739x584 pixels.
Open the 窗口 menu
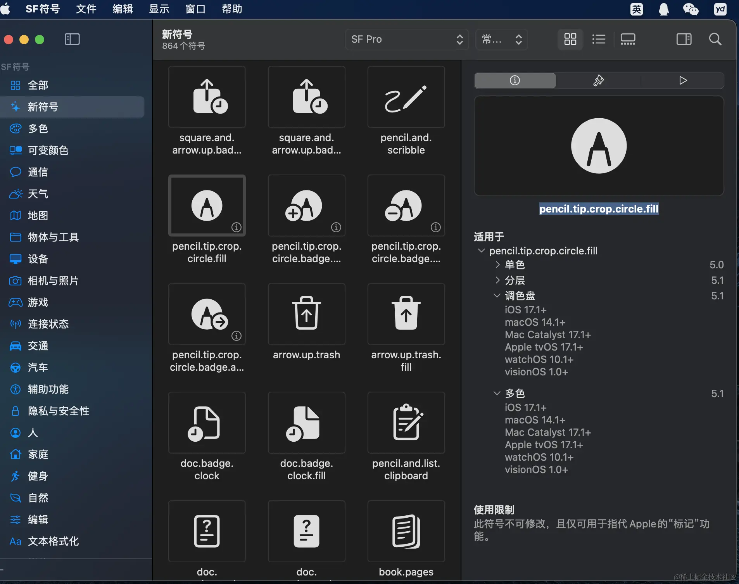point(195,9)
